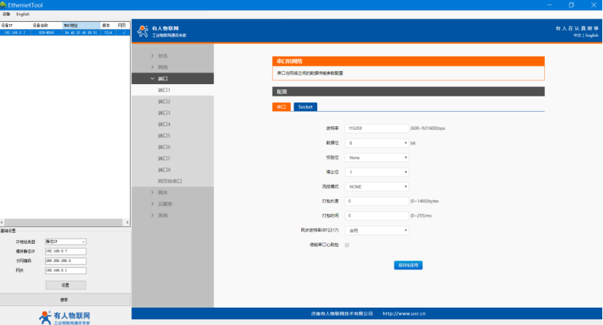
Task: Open the flow control dropdown showing NONE
Action: tap(377, 186)
